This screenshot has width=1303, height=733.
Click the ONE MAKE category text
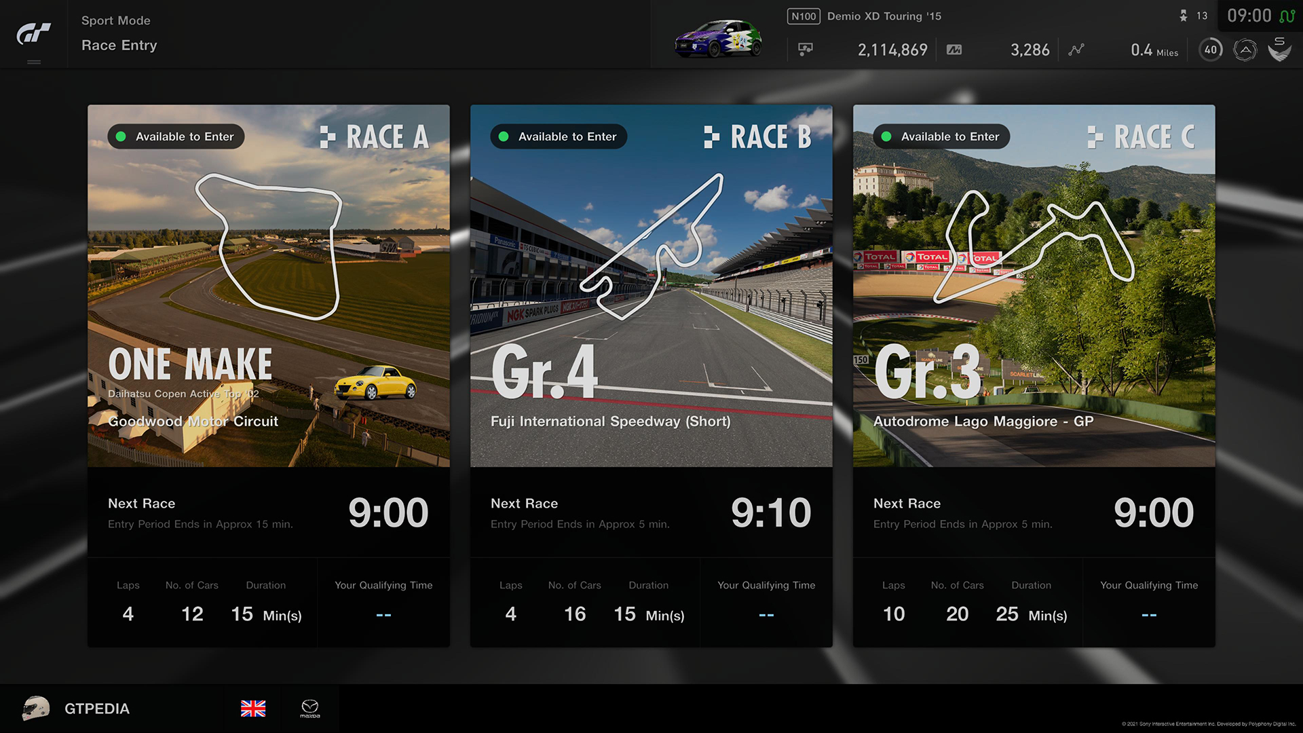click(x=191, y=364)
